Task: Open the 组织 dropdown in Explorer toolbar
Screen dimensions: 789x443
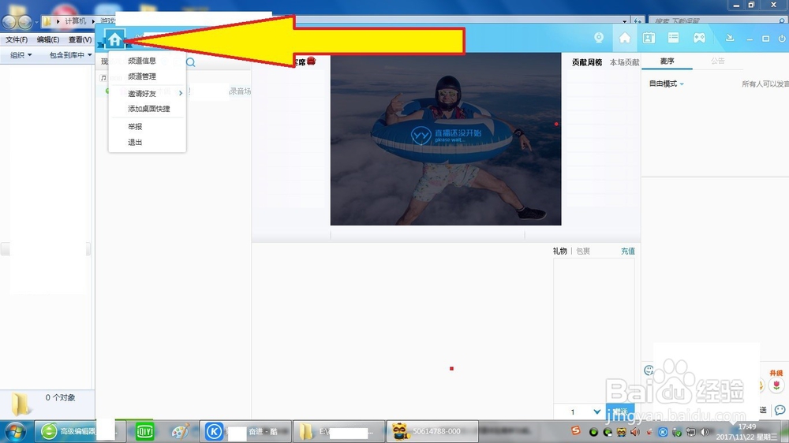Action: click(x=21, y=55)
